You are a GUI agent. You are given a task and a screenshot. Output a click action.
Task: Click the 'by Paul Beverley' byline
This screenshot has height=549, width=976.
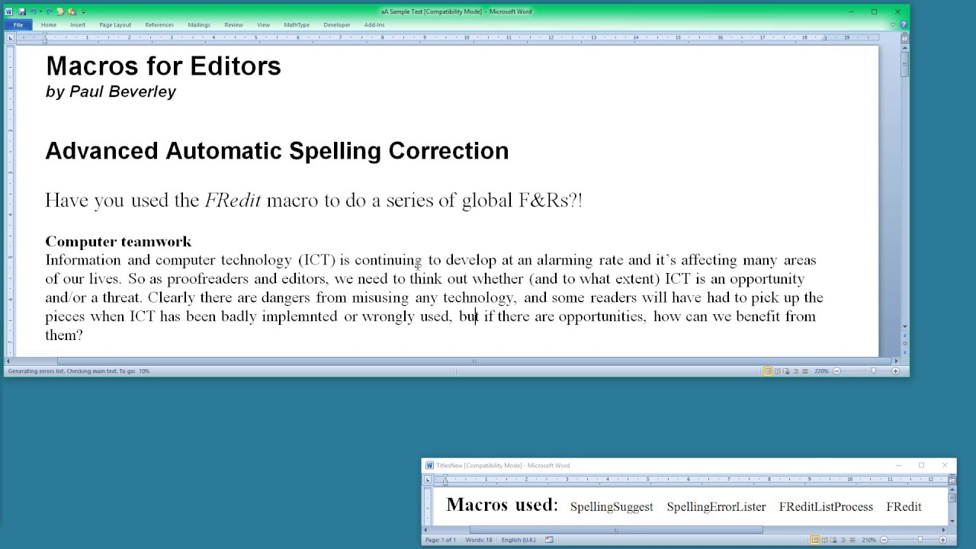(111, 91)
